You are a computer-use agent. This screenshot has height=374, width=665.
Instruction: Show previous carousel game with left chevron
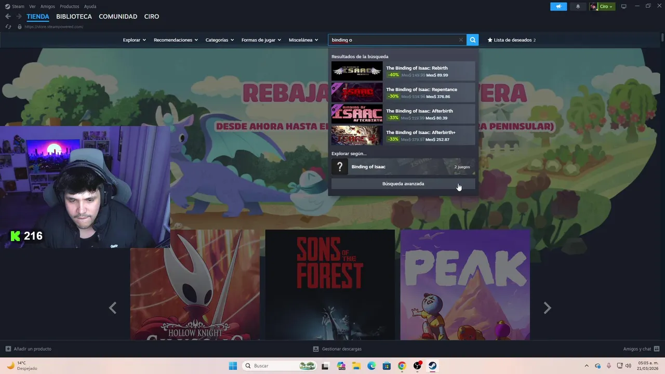113,308
